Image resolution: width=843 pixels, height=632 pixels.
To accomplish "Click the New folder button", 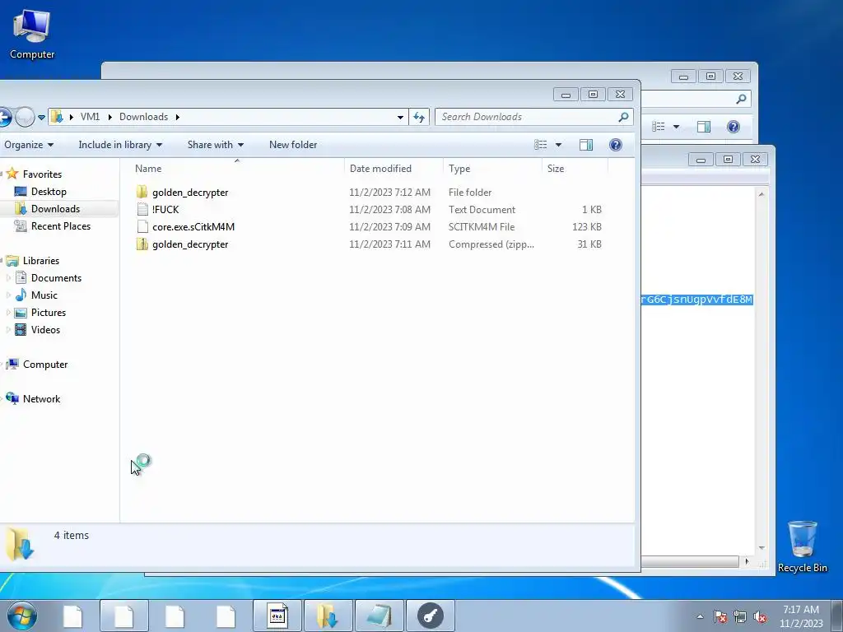I will (x=293, y=145).
